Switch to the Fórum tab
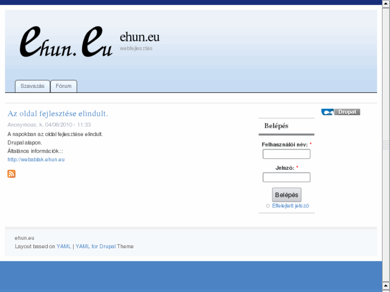 pos(64,86)
